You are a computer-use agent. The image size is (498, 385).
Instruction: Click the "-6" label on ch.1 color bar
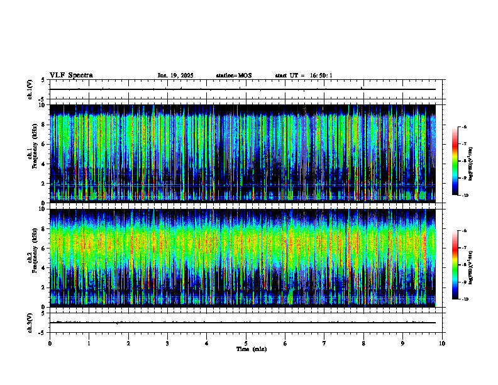point(464,126)
